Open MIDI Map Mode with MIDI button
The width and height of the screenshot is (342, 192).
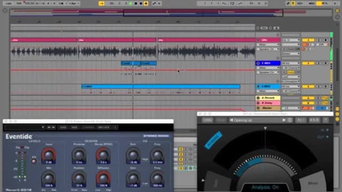[x=312, y=4]
